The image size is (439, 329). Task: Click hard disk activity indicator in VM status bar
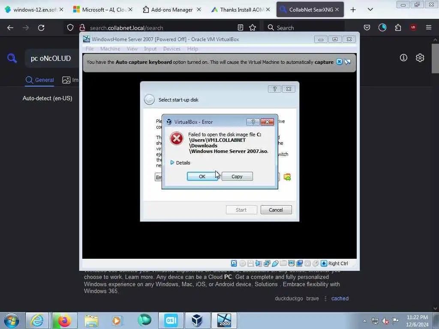click(234, 263)
